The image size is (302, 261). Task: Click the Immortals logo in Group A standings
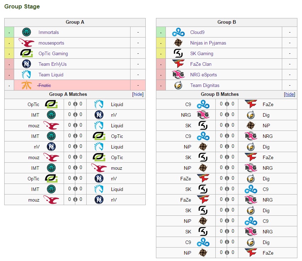point(27,32)
